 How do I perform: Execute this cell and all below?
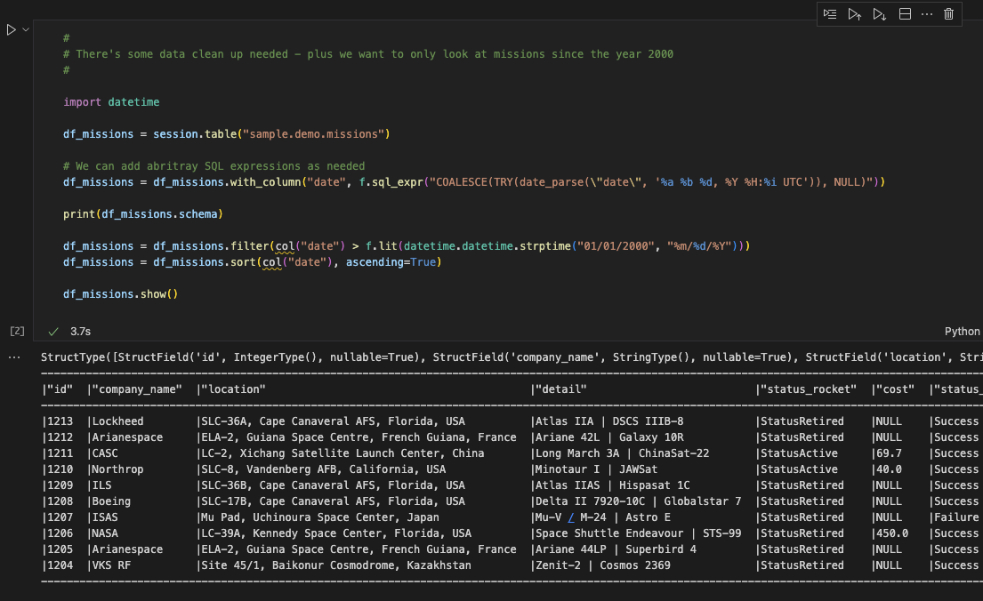[880, 13]
